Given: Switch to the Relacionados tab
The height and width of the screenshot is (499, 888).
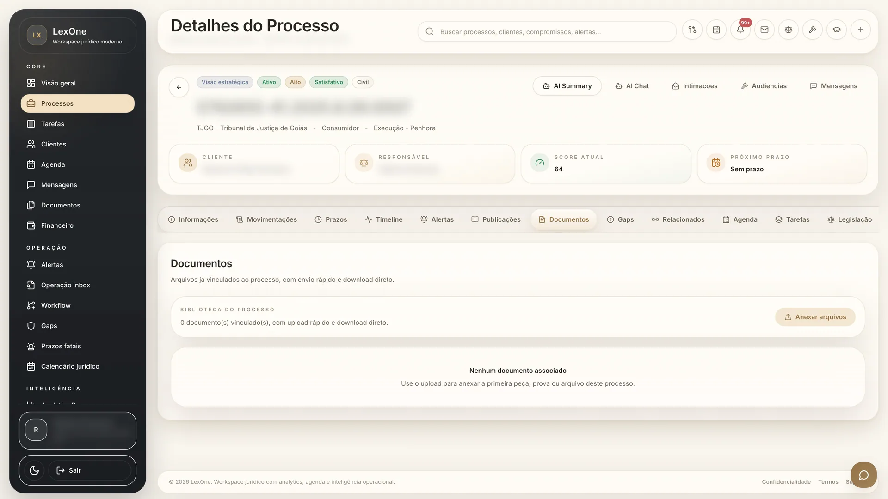Looking at the screenshot, I should click(678, 219).
